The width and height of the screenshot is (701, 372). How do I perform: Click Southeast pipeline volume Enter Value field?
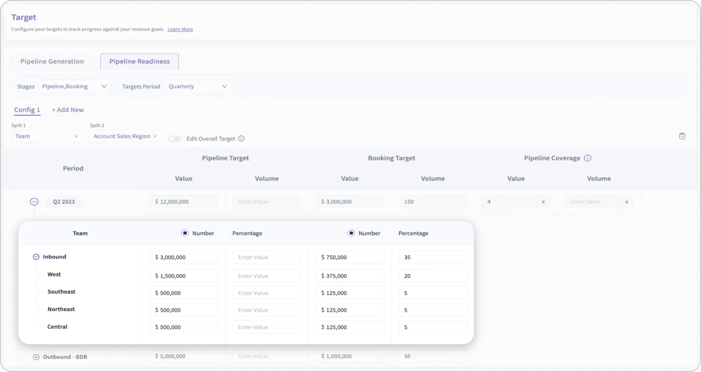pyautogui.click(x=267, y=293)
